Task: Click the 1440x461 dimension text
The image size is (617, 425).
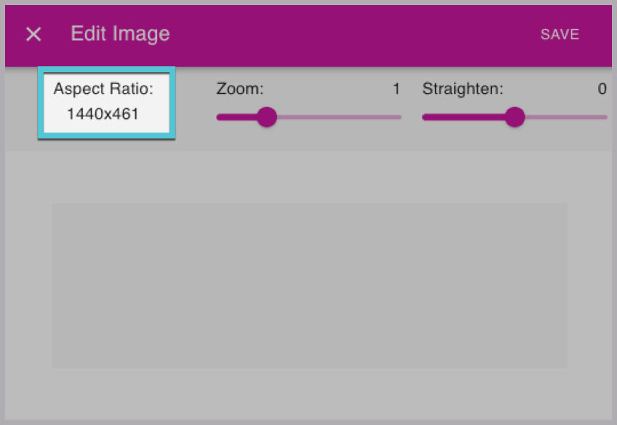Action: (x=103, y=114)
